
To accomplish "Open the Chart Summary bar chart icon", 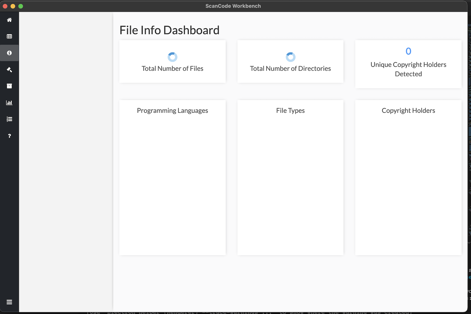I will [x=9, y=103].
